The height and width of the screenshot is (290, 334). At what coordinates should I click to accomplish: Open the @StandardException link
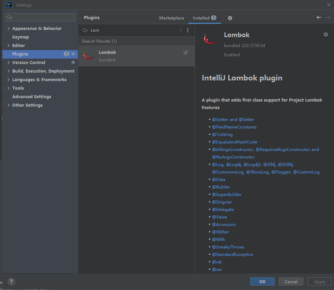232,255
